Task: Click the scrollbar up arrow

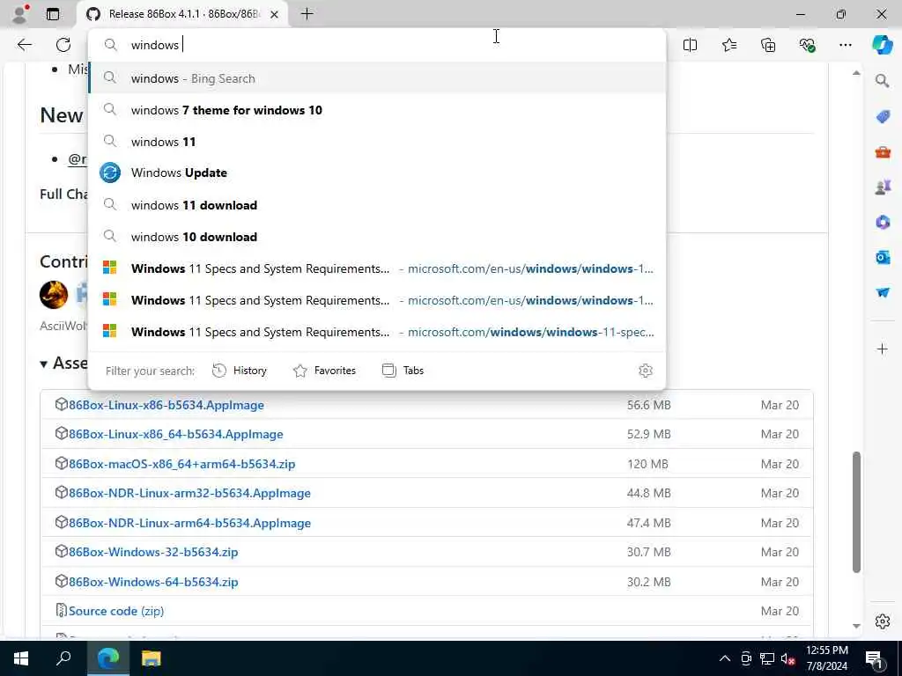Action: 856,73
